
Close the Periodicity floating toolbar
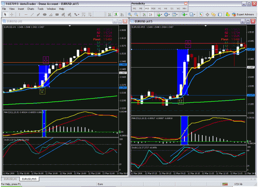(186, 3)
